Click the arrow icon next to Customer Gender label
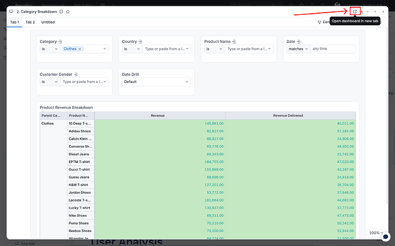This screenshot has width=395, height=246. click(76, 74)
